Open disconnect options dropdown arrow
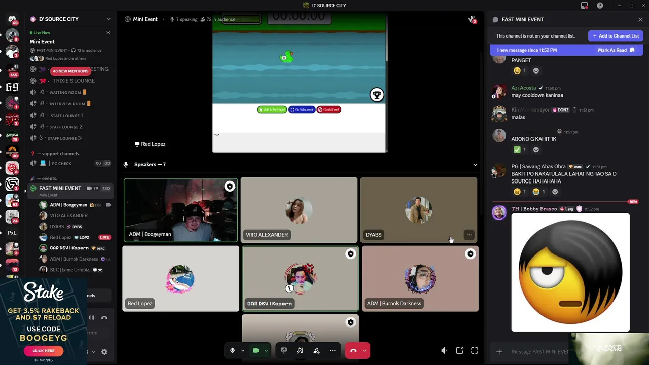 coord(364,350)
